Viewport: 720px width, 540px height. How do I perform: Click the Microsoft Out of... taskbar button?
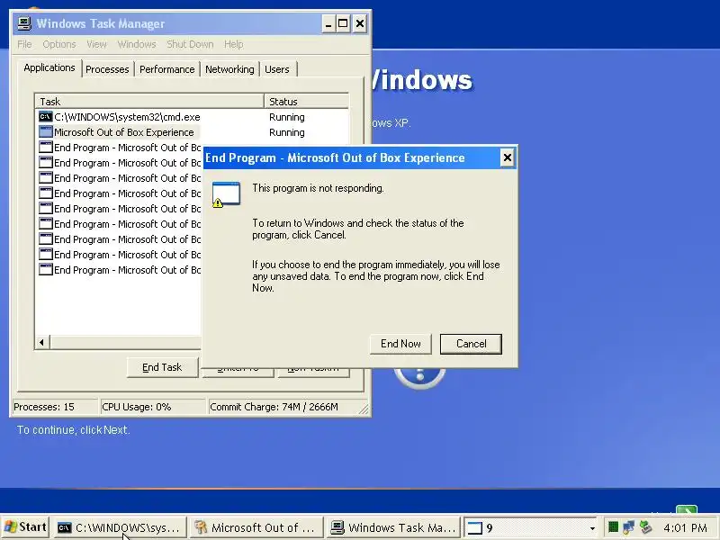(256, 527)
